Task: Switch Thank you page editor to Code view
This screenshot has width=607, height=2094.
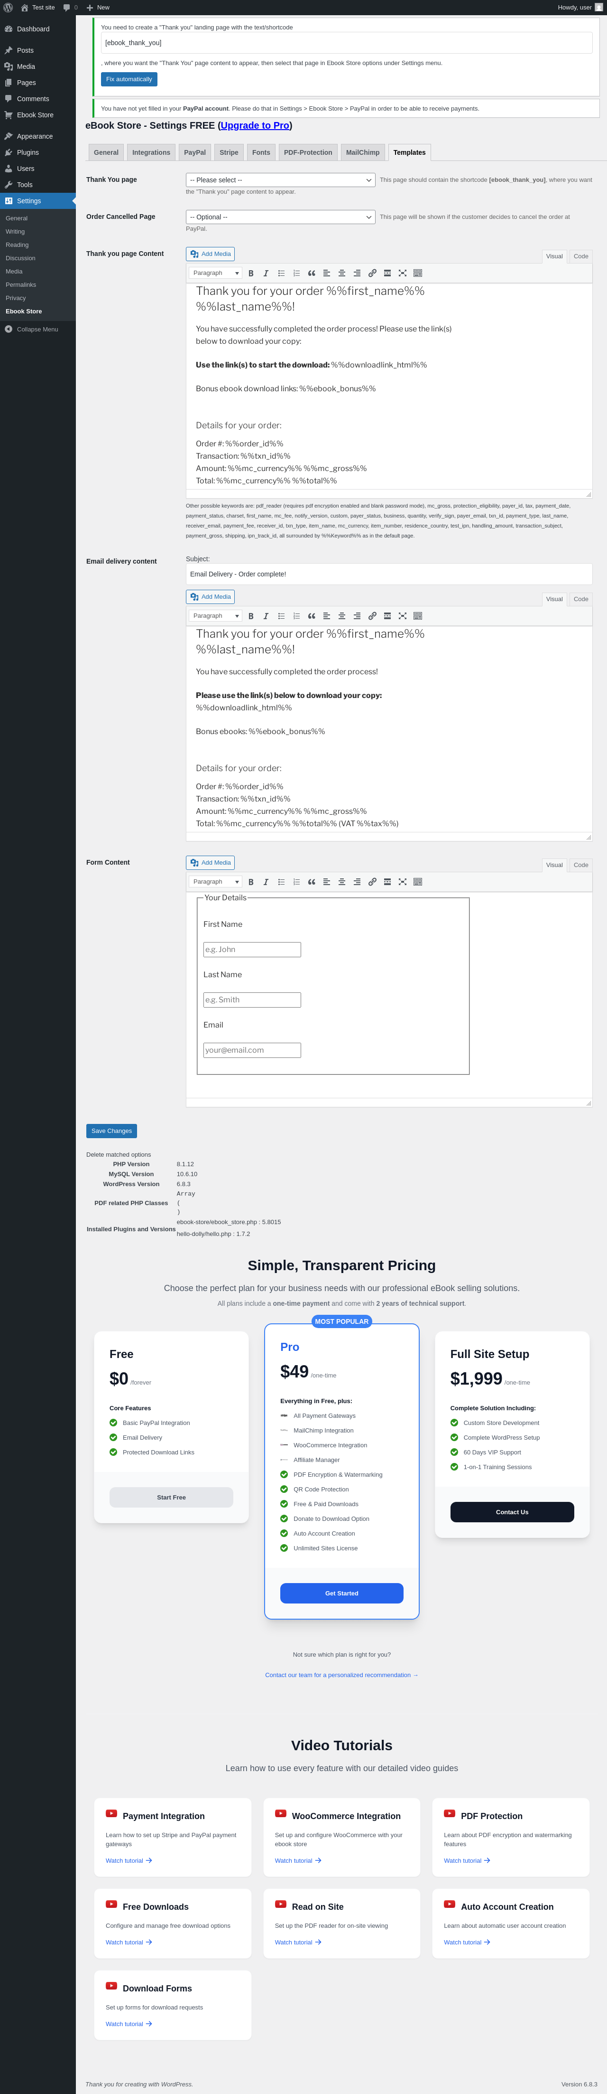Action: coord(581,256)
